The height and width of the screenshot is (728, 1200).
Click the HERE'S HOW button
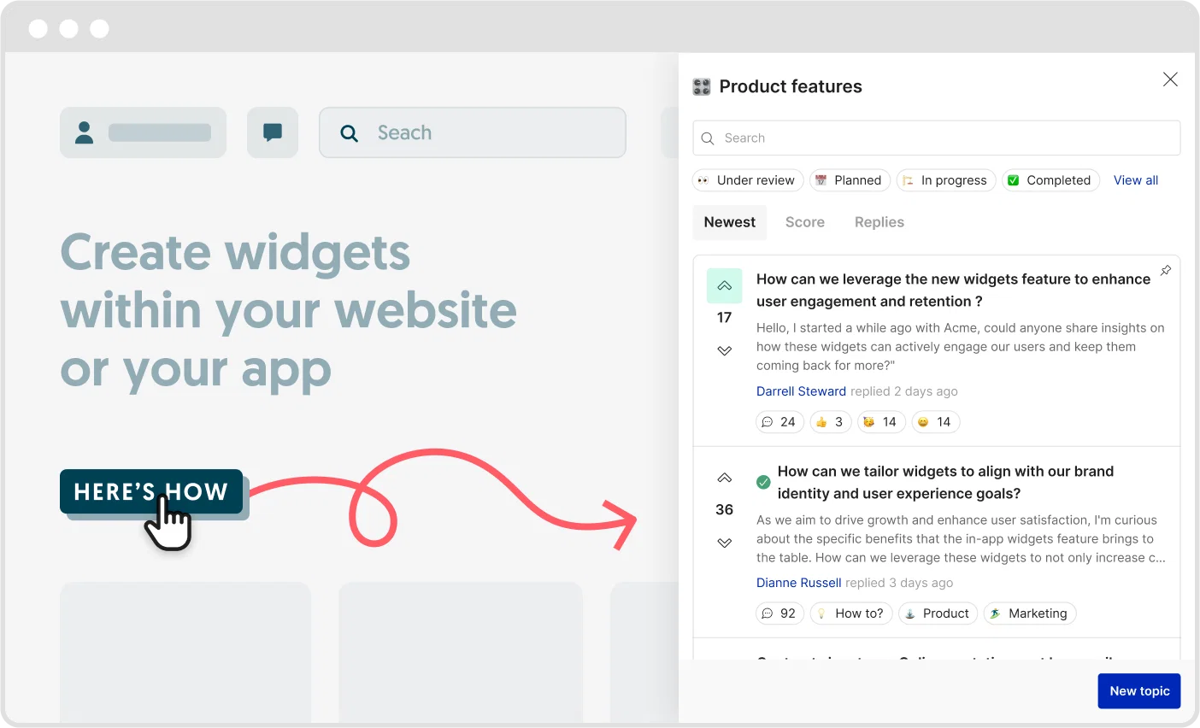coord(151,491)
